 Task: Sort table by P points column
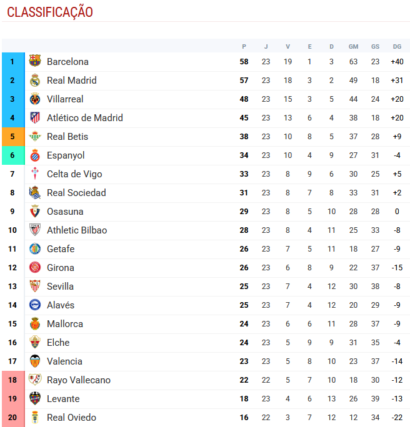tap(244, 46)
